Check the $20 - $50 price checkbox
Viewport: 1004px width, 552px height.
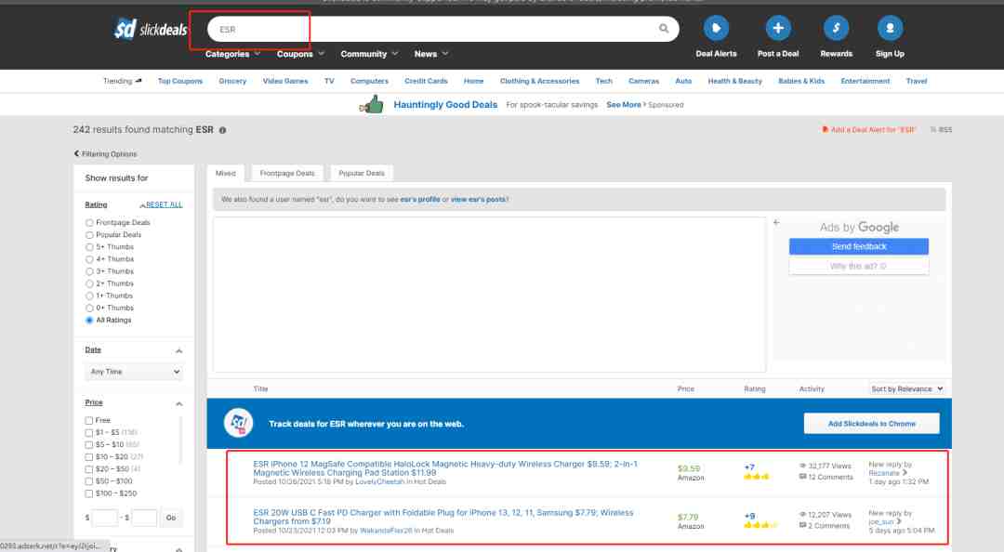(x=89, y=469)
